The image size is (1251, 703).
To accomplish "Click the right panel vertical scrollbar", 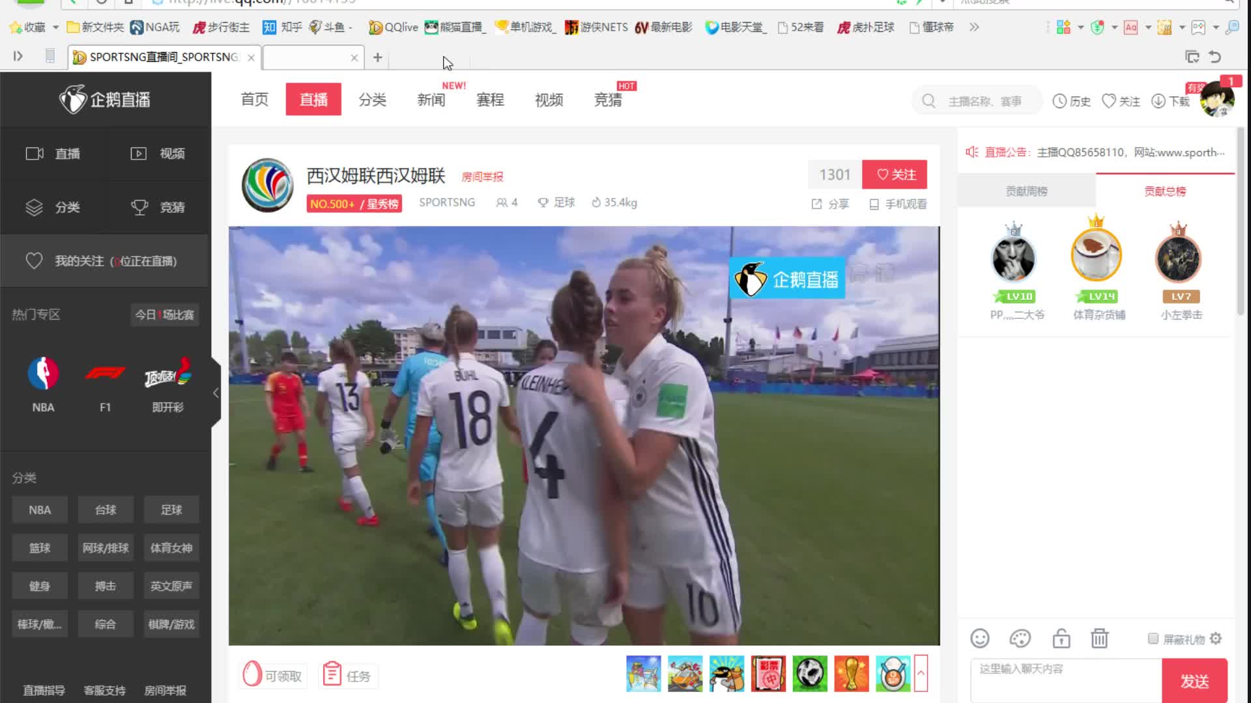I will pos(1240,221).
